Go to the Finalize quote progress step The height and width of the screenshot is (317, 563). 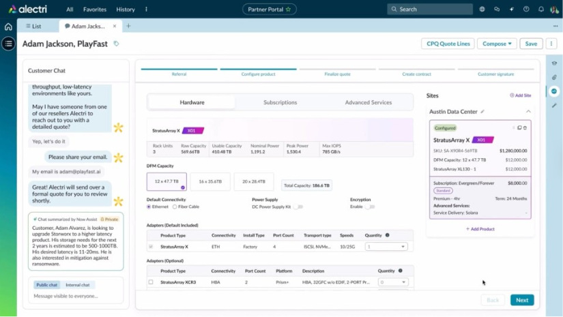click(x=338, y=74)
